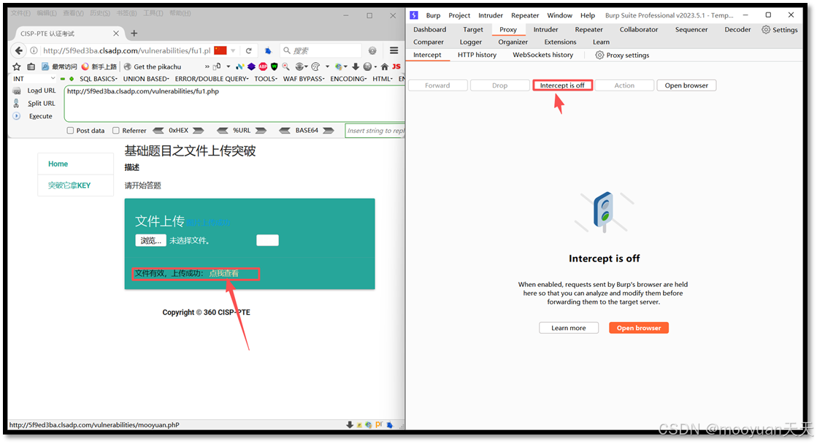The width and height of the screenshot is (817, 444).
Task: Click the Get the pikachu bookmark
Action: pos(153,66)
